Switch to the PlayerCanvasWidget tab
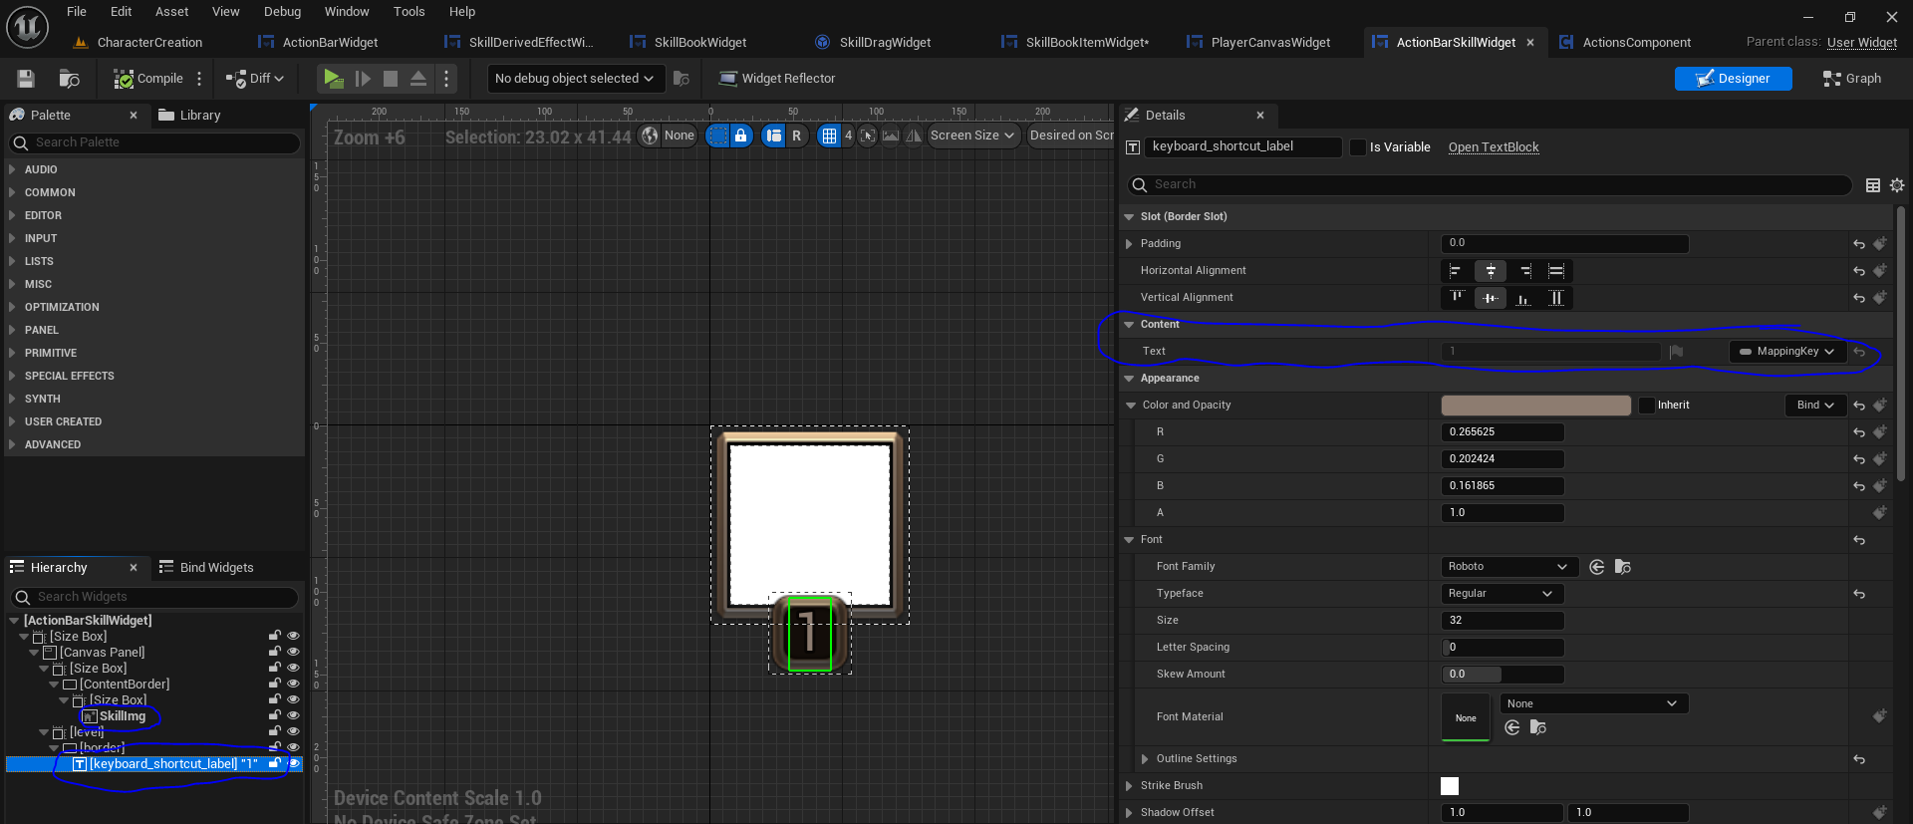Image resolution: width=1913 pixels, height=824 pixels. coord(1269,43)
